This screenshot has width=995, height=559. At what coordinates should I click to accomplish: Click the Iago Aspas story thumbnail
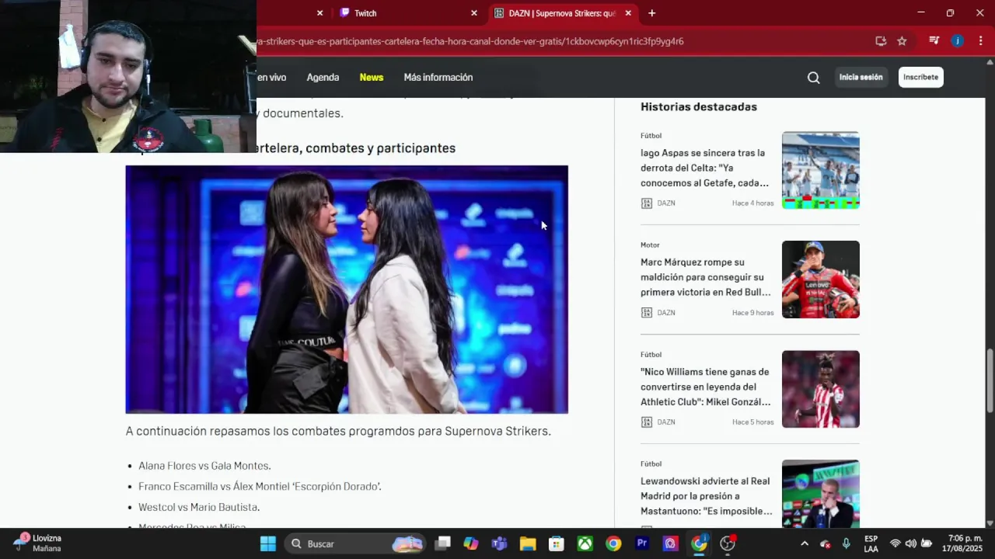(821, 170)
